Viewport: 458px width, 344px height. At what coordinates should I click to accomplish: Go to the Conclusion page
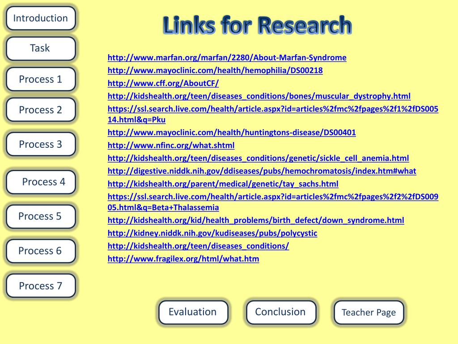tap(281, 312)
